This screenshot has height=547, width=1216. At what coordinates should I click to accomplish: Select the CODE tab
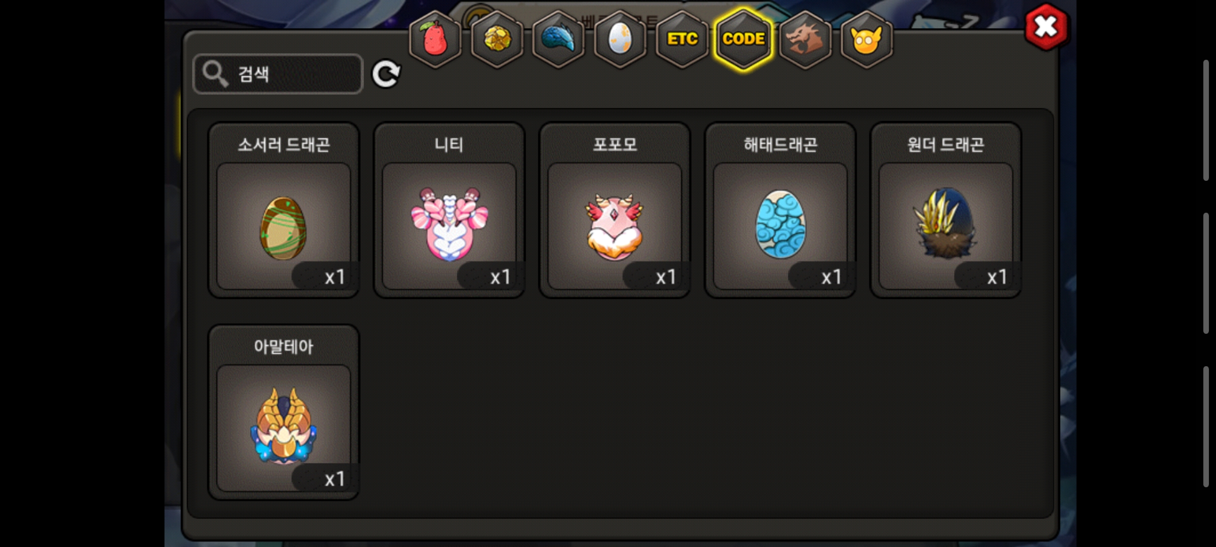tap(743, 39)
